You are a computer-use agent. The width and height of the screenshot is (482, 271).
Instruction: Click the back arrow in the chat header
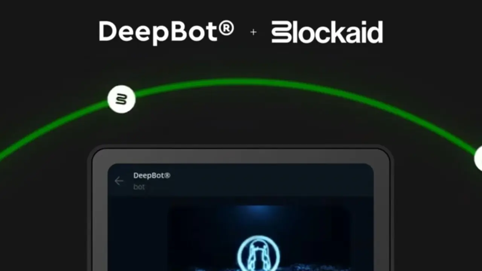(x=119, y=181)
